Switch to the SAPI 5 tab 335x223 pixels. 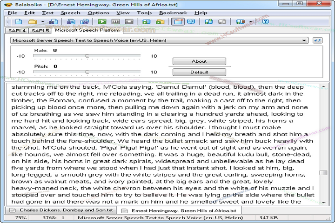click(41, 31)
